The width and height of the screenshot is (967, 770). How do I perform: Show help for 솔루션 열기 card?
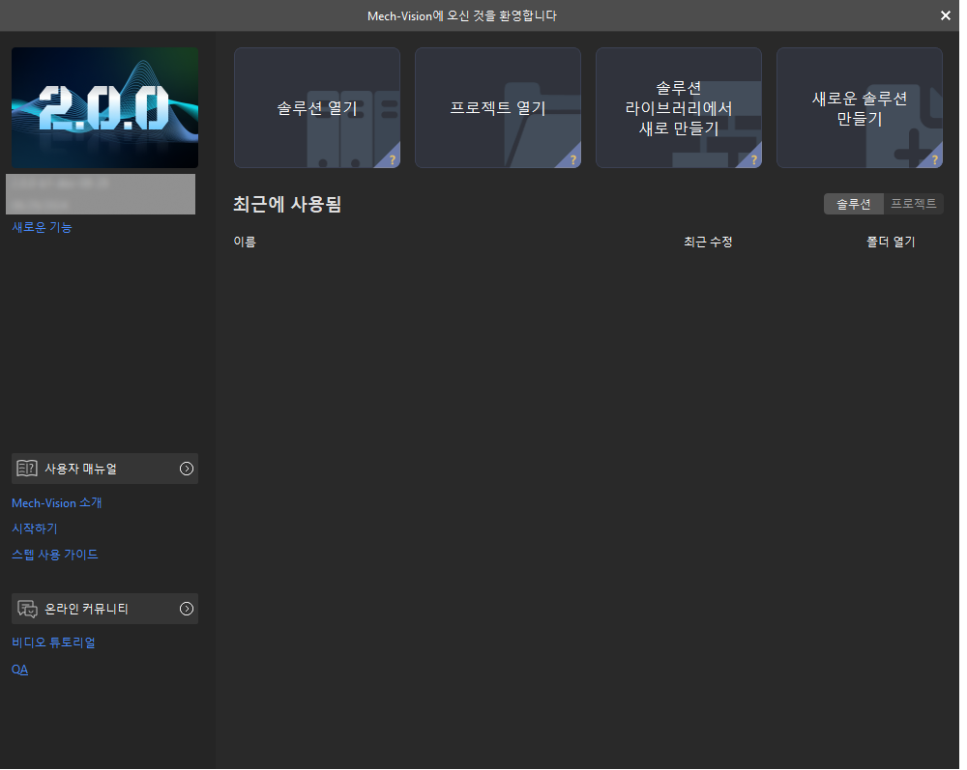click(392, 159)
